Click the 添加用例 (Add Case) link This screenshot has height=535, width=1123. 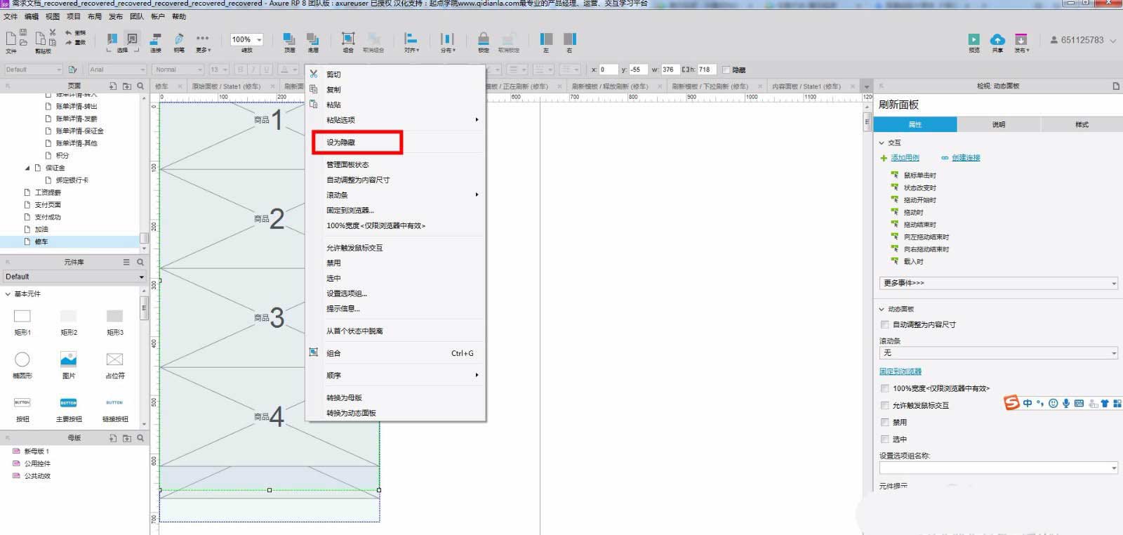(905, 158)
